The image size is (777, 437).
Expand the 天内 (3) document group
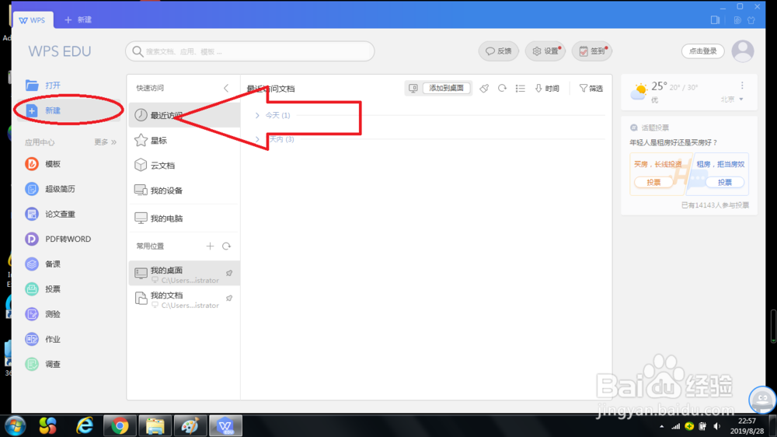click(x=257, y=139)
